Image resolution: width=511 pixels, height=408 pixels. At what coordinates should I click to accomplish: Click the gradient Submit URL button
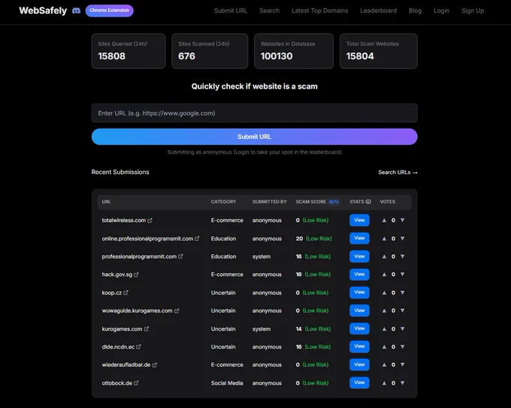pyautogui.click(x=254, y=136)
